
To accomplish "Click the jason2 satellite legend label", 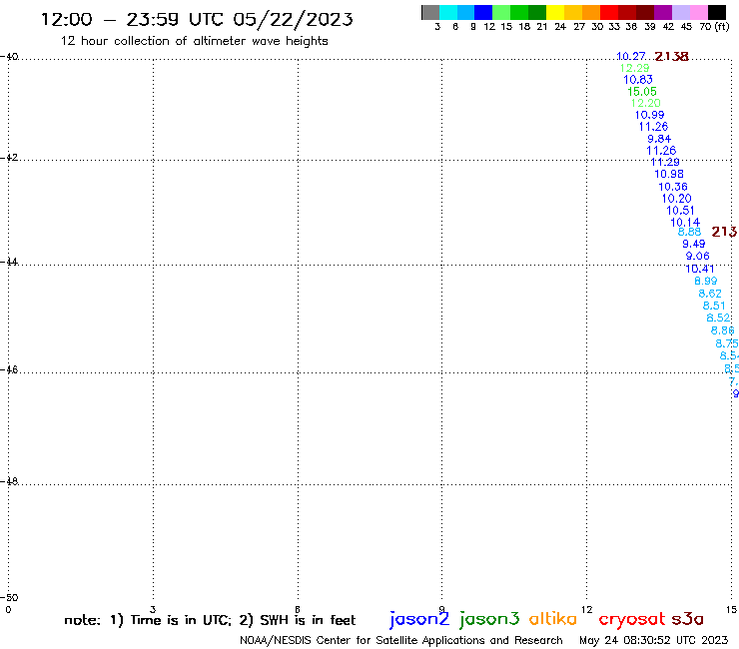I will [419, 619].
